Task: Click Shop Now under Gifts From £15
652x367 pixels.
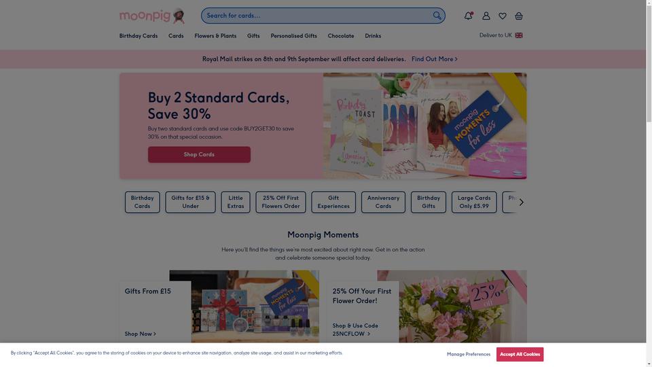Action: 140,334
